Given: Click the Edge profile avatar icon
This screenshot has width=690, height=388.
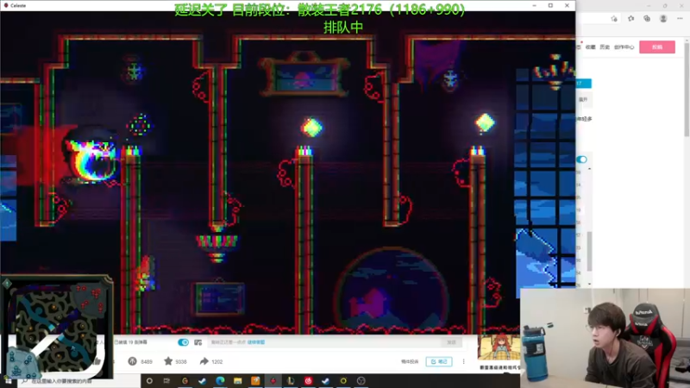Looking at the screenshot, I should [663, 18].
